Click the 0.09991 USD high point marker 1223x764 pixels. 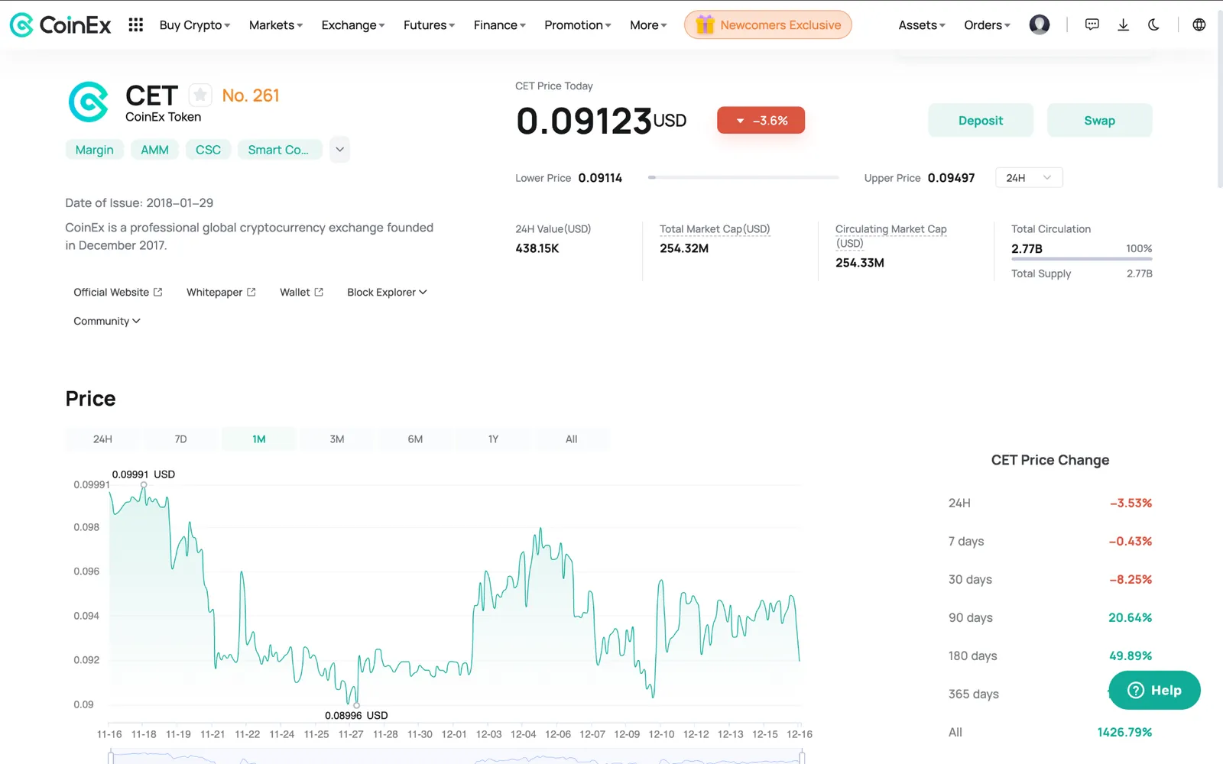tap(144, 484)
